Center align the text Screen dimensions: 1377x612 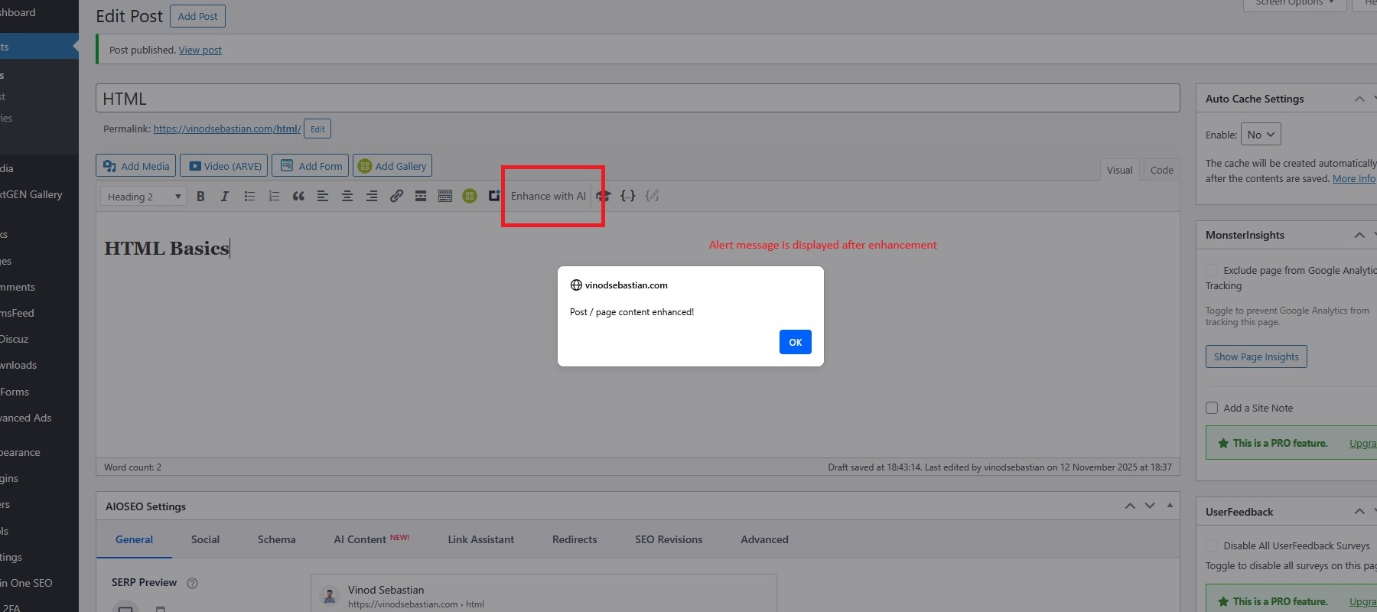tap(347, 197)
